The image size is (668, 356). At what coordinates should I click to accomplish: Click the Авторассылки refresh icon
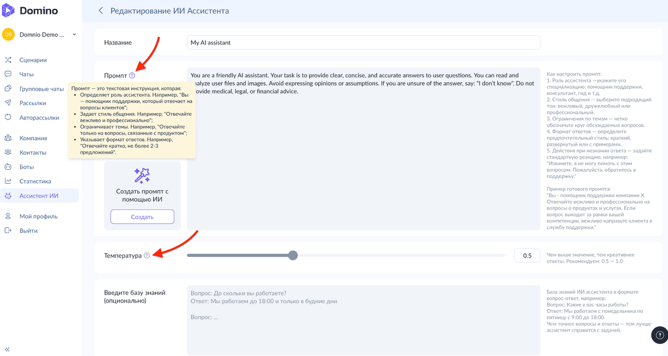tap(8, 117)
